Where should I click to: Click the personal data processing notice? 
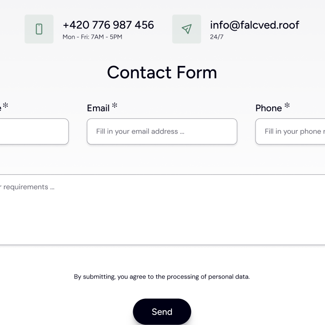[162, 277]
